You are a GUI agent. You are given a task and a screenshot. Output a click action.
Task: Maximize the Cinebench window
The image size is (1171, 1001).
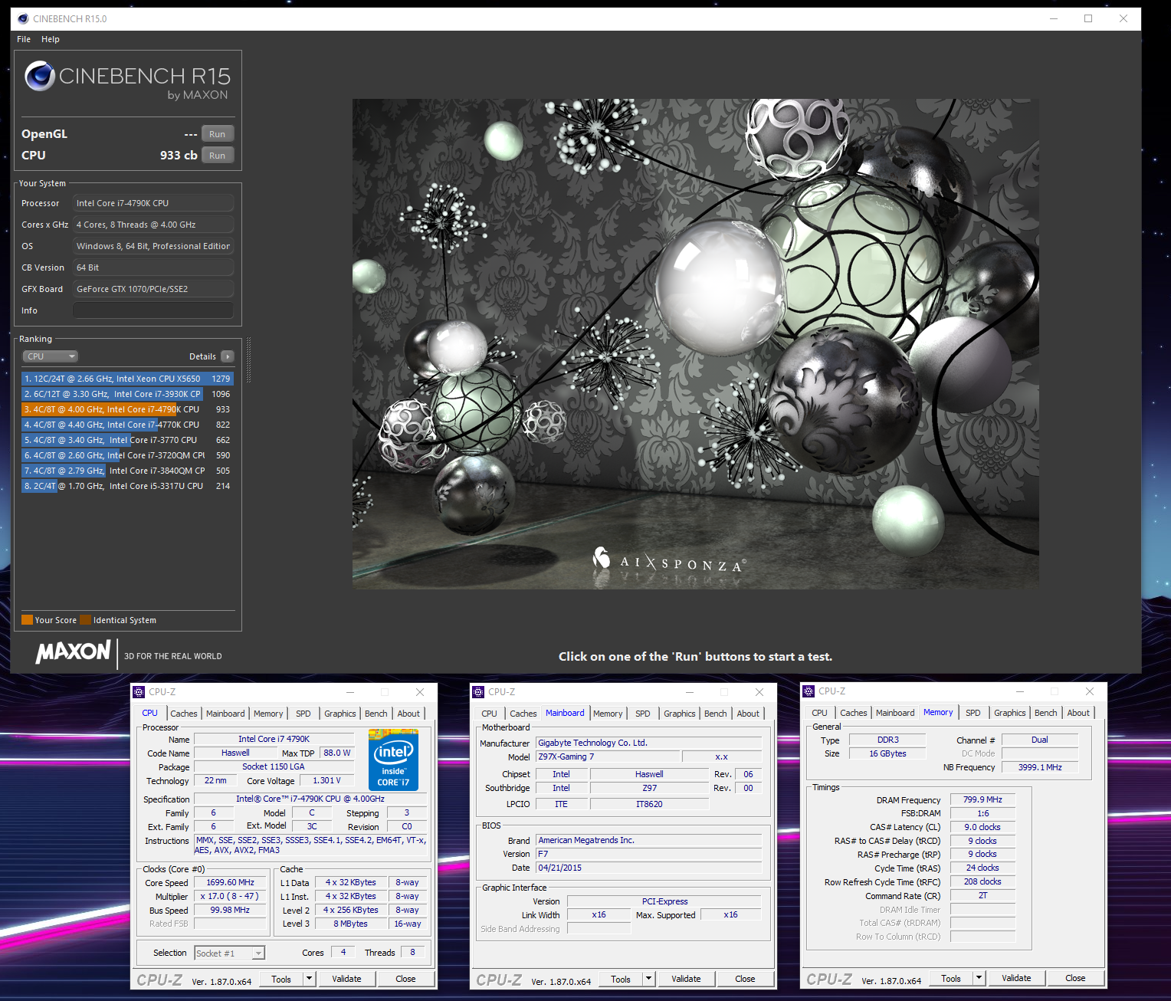[1088, 19]
